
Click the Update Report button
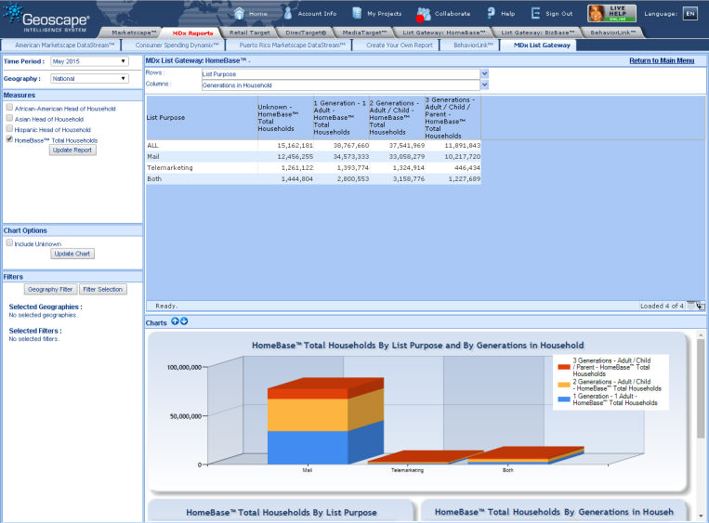click(72, 150)
